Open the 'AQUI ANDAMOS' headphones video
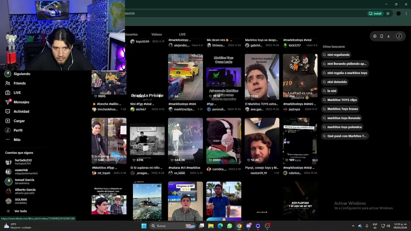 223,141
